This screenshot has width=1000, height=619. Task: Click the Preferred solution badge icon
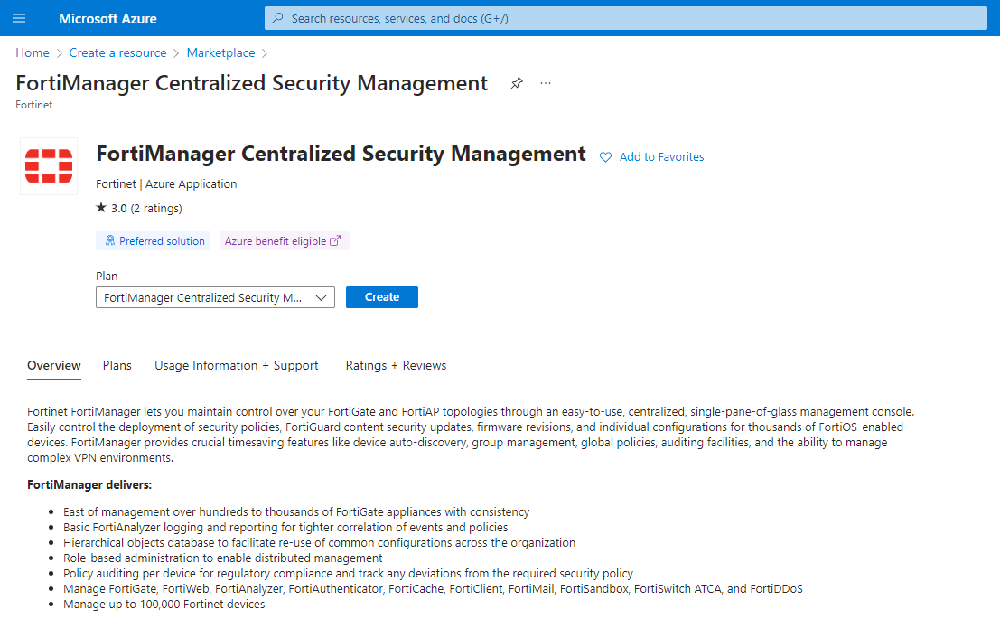pyautogui.click(x=110, y=241)
